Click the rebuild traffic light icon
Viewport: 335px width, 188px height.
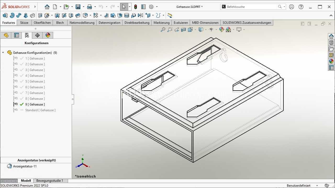tap(136, 7)
